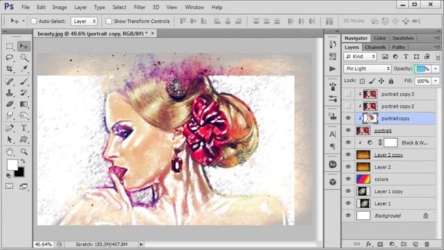Click the foreground color swatch
Screen dimensions: 444x250
tap(12, 165)
